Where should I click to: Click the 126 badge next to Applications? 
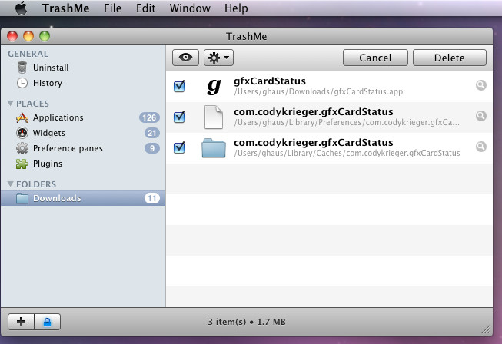tap(149, 117)
